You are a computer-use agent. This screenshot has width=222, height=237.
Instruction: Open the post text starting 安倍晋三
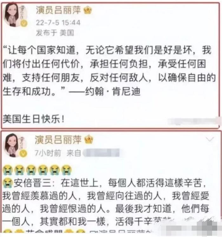(106, 203)
